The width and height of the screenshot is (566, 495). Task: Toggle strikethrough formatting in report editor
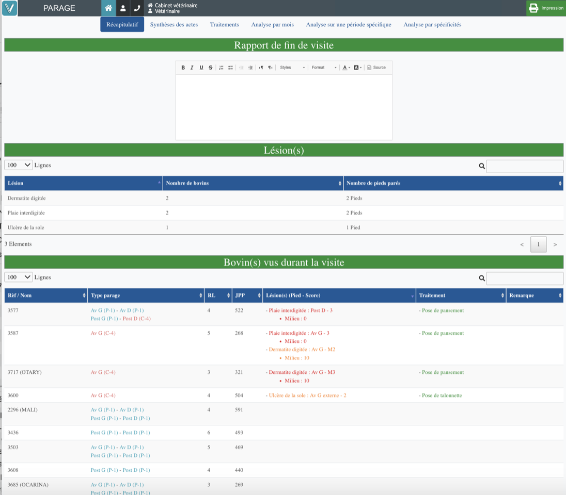click(x=211, y=68)
